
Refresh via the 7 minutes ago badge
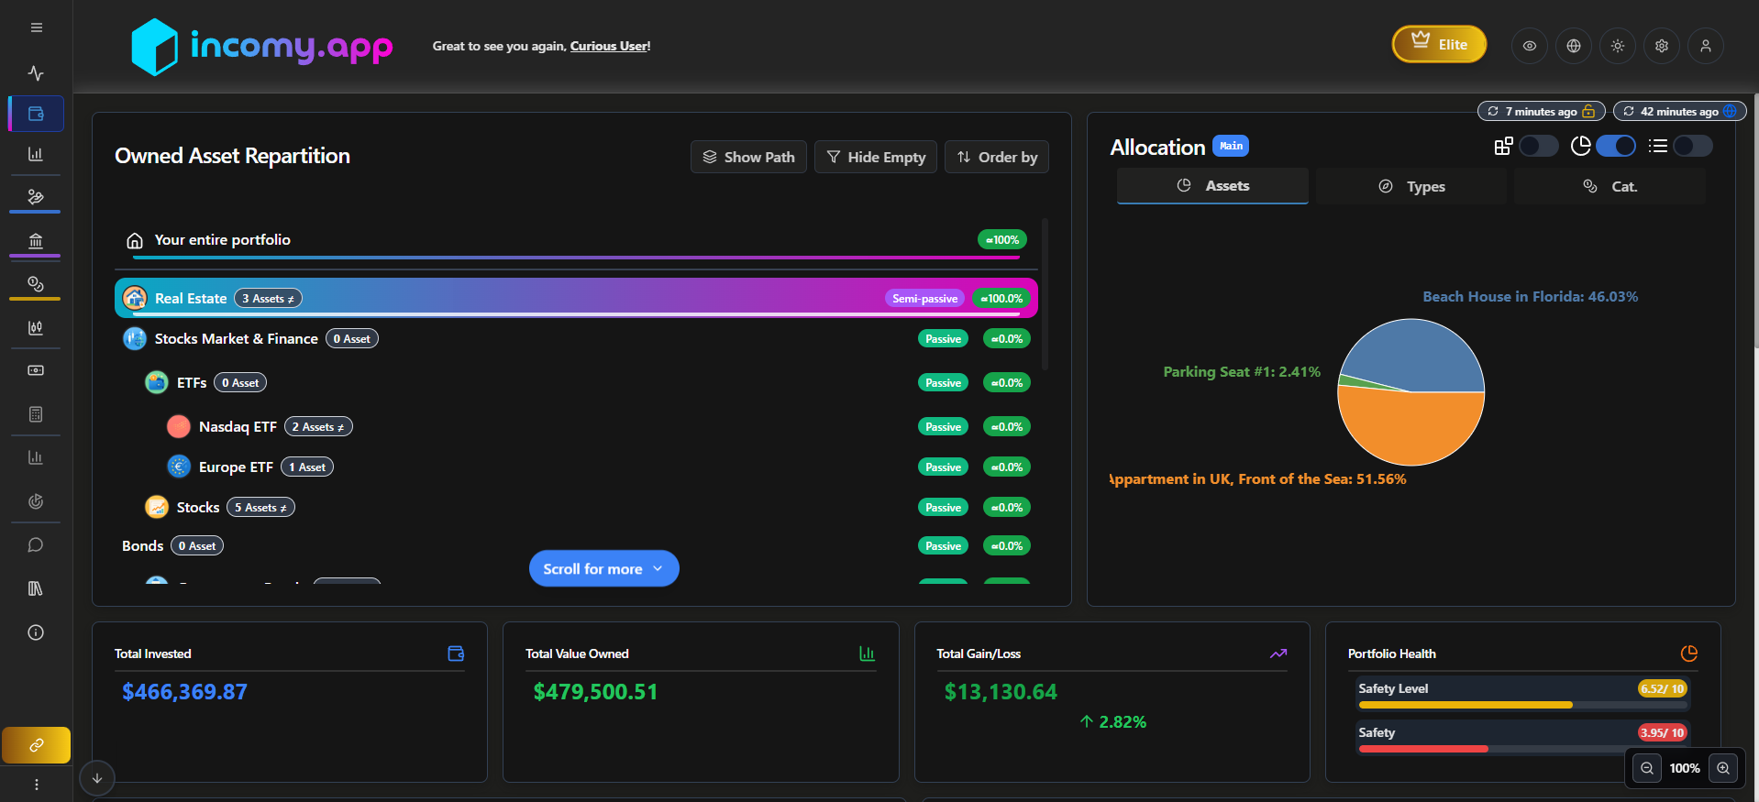(x=1541, y=111)
